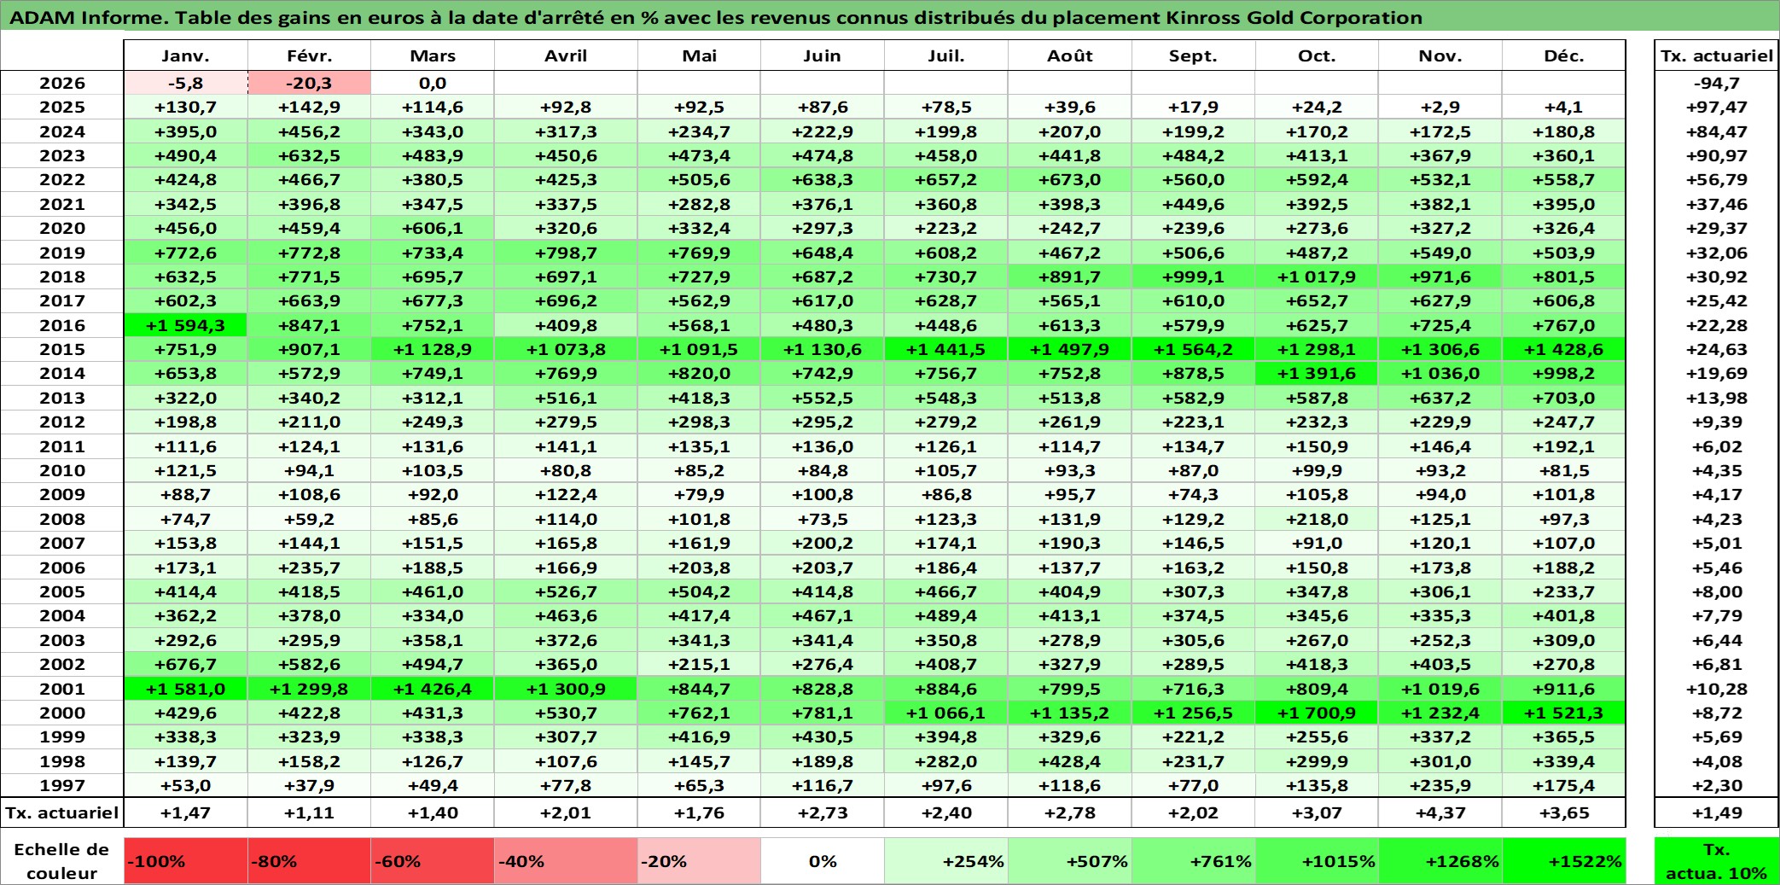Click the table title mentioning Kinross Gold Corporation
The image size is (1780, 885).
click(716, 17)
